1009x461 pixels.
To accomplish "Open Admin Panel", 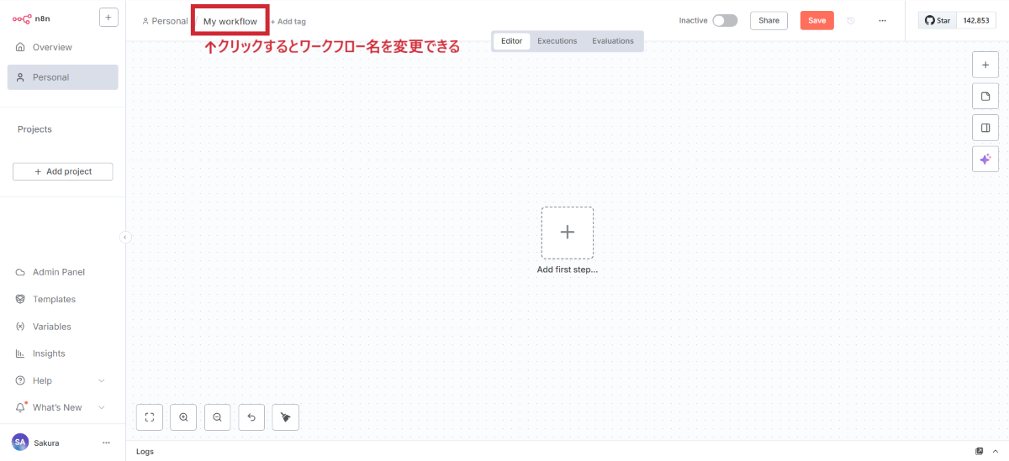I will [59, 272].
